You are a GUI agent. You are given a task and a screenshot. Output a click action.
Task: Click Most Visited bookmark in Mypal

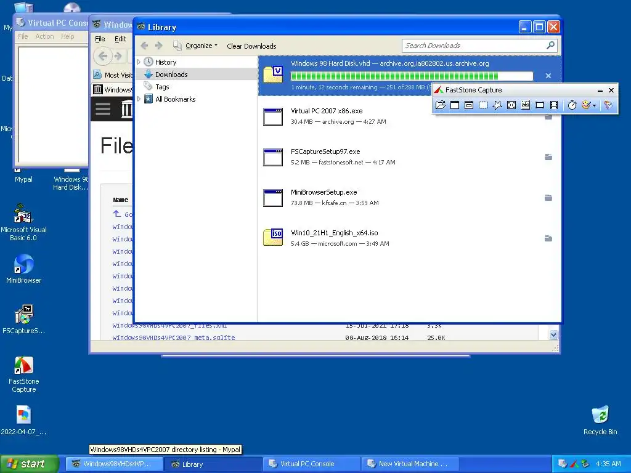click(x=113, y=75)
